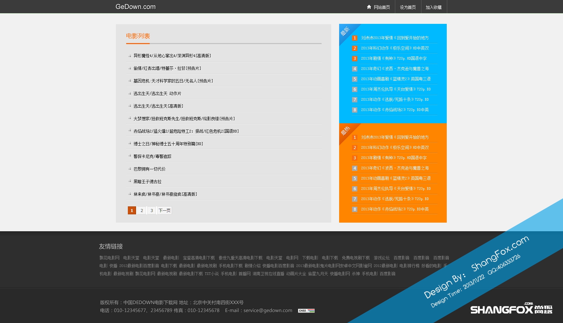The height and width of the screenshot is (323, 563).
Task: Open 《赤焰战场2》 in the 最新 list
Action: [395, 110]
